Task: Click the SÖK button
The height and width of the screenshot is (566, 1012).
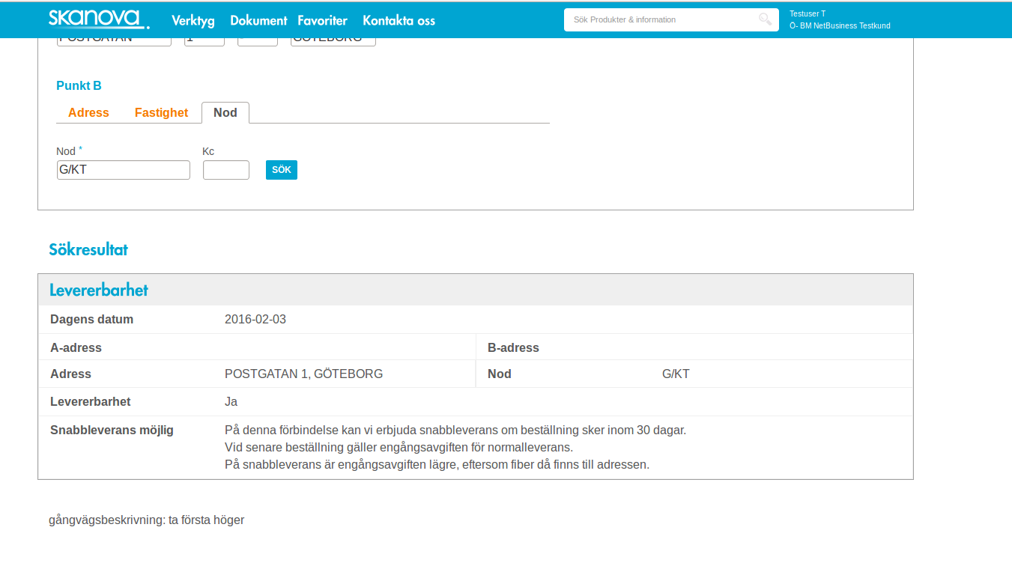Action: point(282,170)
